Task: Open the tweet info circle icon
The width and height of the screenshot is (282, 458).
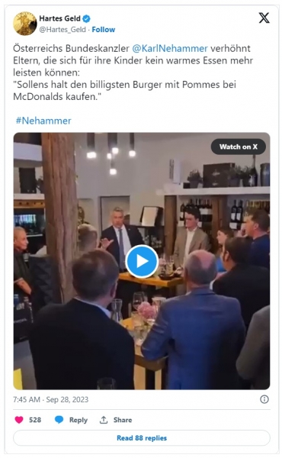Action: click(264, 399)
